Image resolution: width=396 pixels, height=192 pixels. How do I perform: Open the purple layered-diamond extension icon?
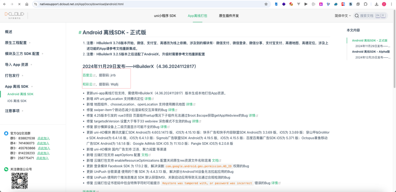(284, 4)
